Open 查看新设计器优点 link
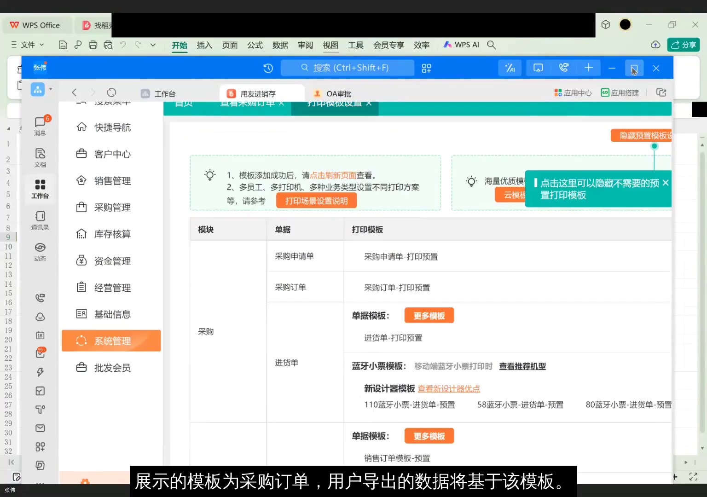 click(449, 388)
